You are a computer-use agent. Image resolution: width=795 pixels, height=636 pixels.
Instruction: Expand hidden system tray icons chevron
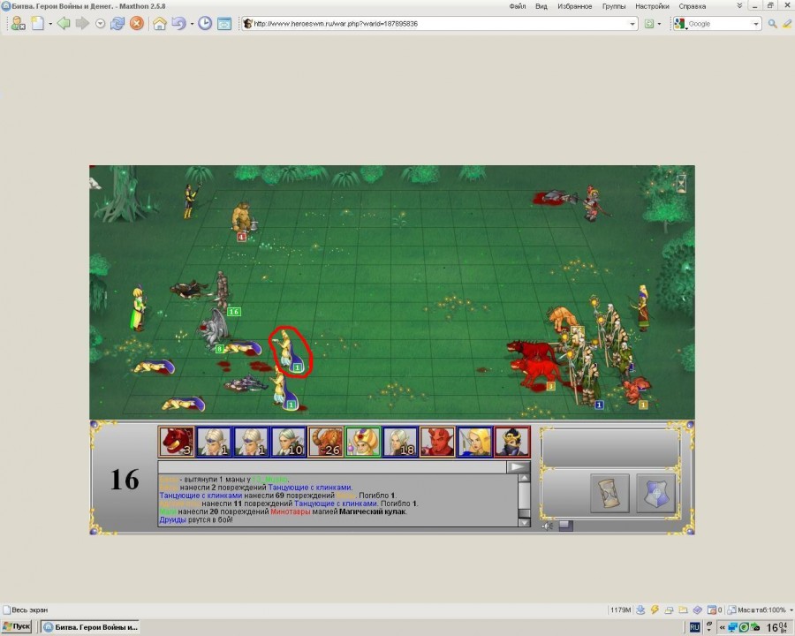pos(722,627)
